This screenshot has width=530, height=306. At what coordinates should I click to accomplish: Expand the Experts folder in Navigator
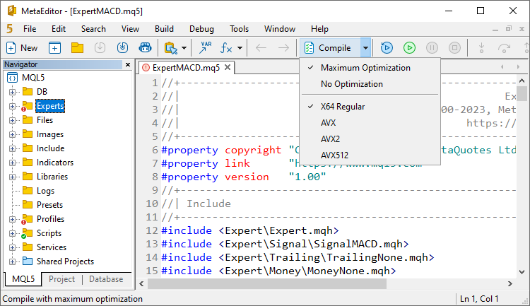pyautogui.click(x=13, y=106)
